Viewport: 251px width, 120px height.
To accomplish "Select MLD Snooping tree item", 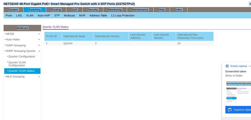I will point(15,76).
